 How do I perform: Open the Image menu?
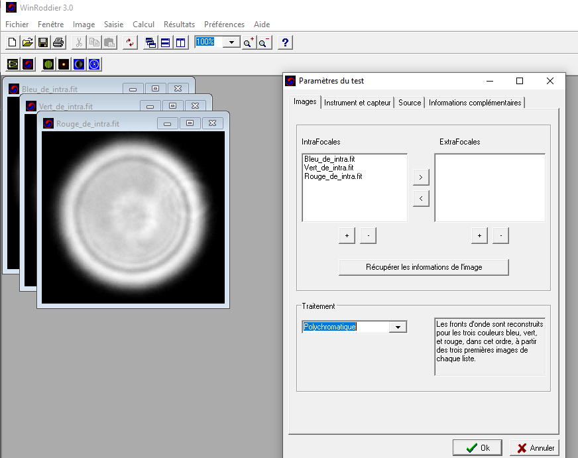84,25
